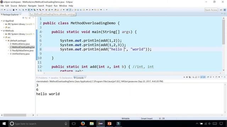Open the Run button dropdown arrow

(32, 10)
